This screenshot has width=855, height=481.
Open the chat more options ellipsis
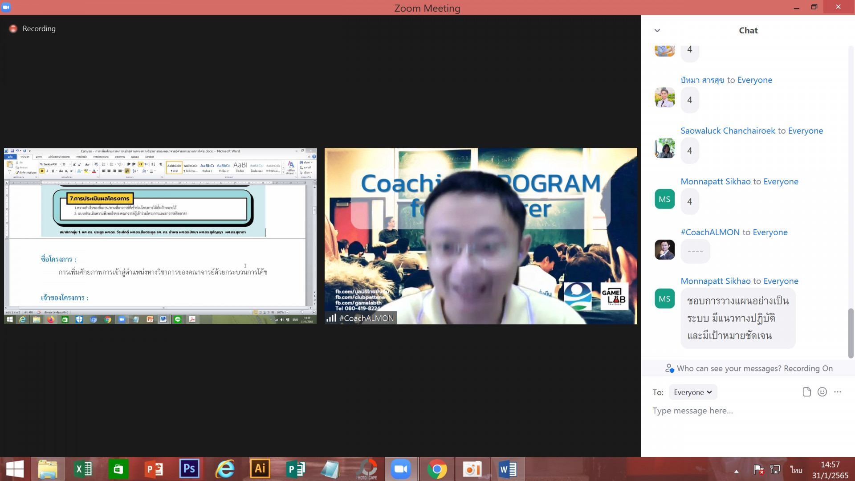838,392
